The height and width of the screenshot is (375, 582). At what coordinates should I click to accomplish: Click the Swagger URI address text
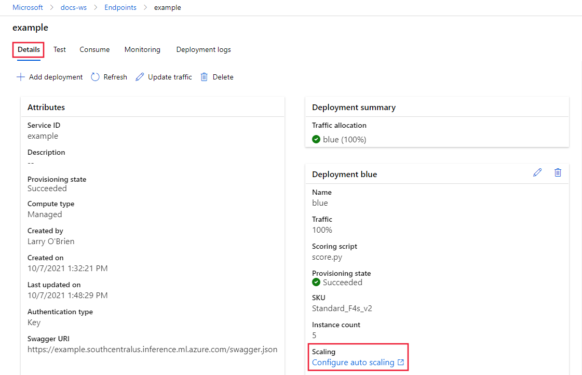(152, 350)
